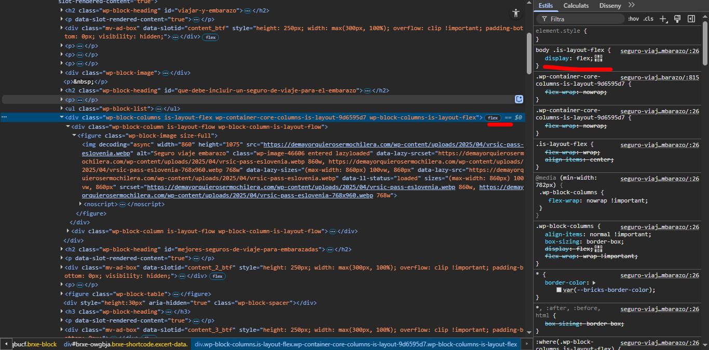Click ellipsis inside ul wp-block-list
The height and width of the screenshot is (350, 709).
(158, 109)
